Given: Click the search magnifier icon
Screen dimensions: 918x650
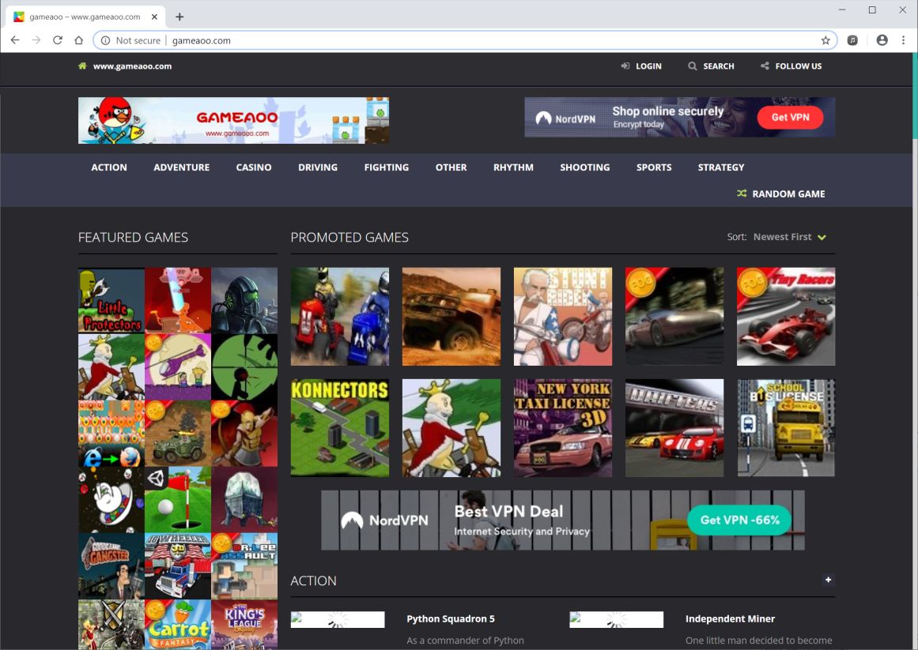Looking at the screenshot, I should coord(692,66).
